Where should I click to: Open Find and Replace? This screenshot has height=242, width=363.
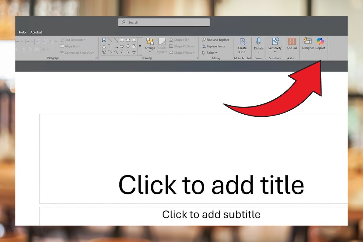(215, 40)
